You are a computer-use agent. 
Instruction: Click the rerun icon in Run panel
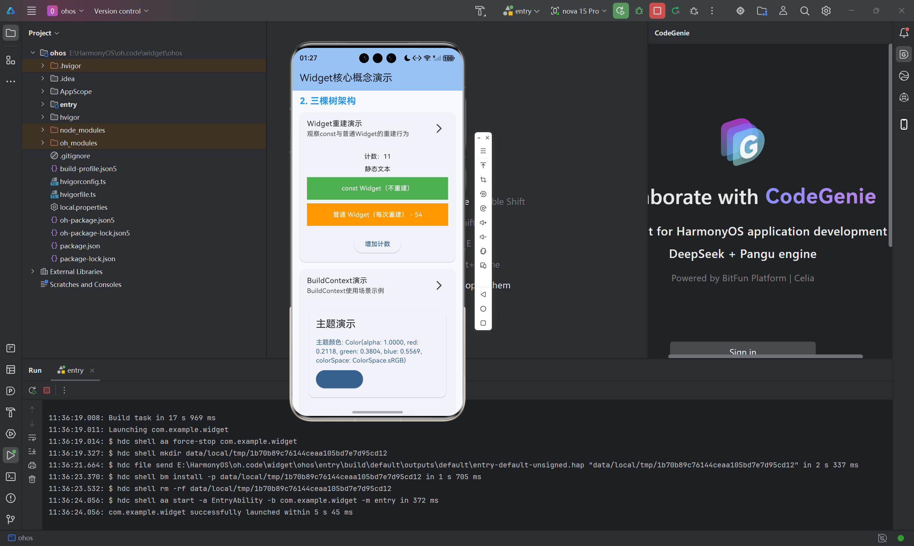pos(33,390)
